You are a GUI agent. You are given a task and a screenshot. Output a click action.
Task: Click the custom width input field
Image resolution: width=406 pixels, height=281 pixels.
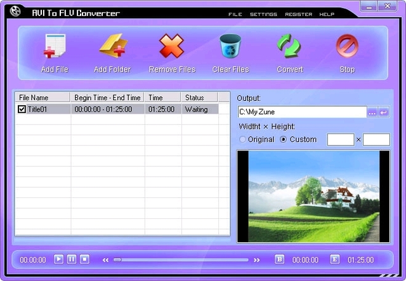341,140
